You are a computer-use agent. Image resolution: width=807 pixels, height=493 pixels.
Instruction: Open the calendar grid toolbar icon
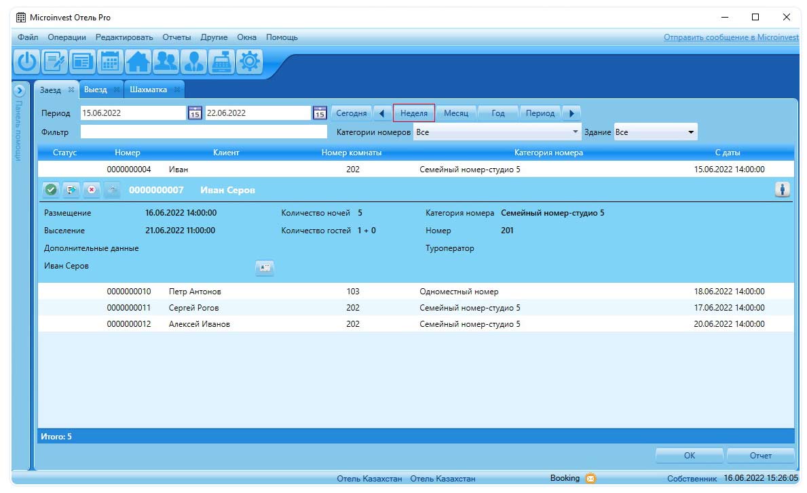110,62
